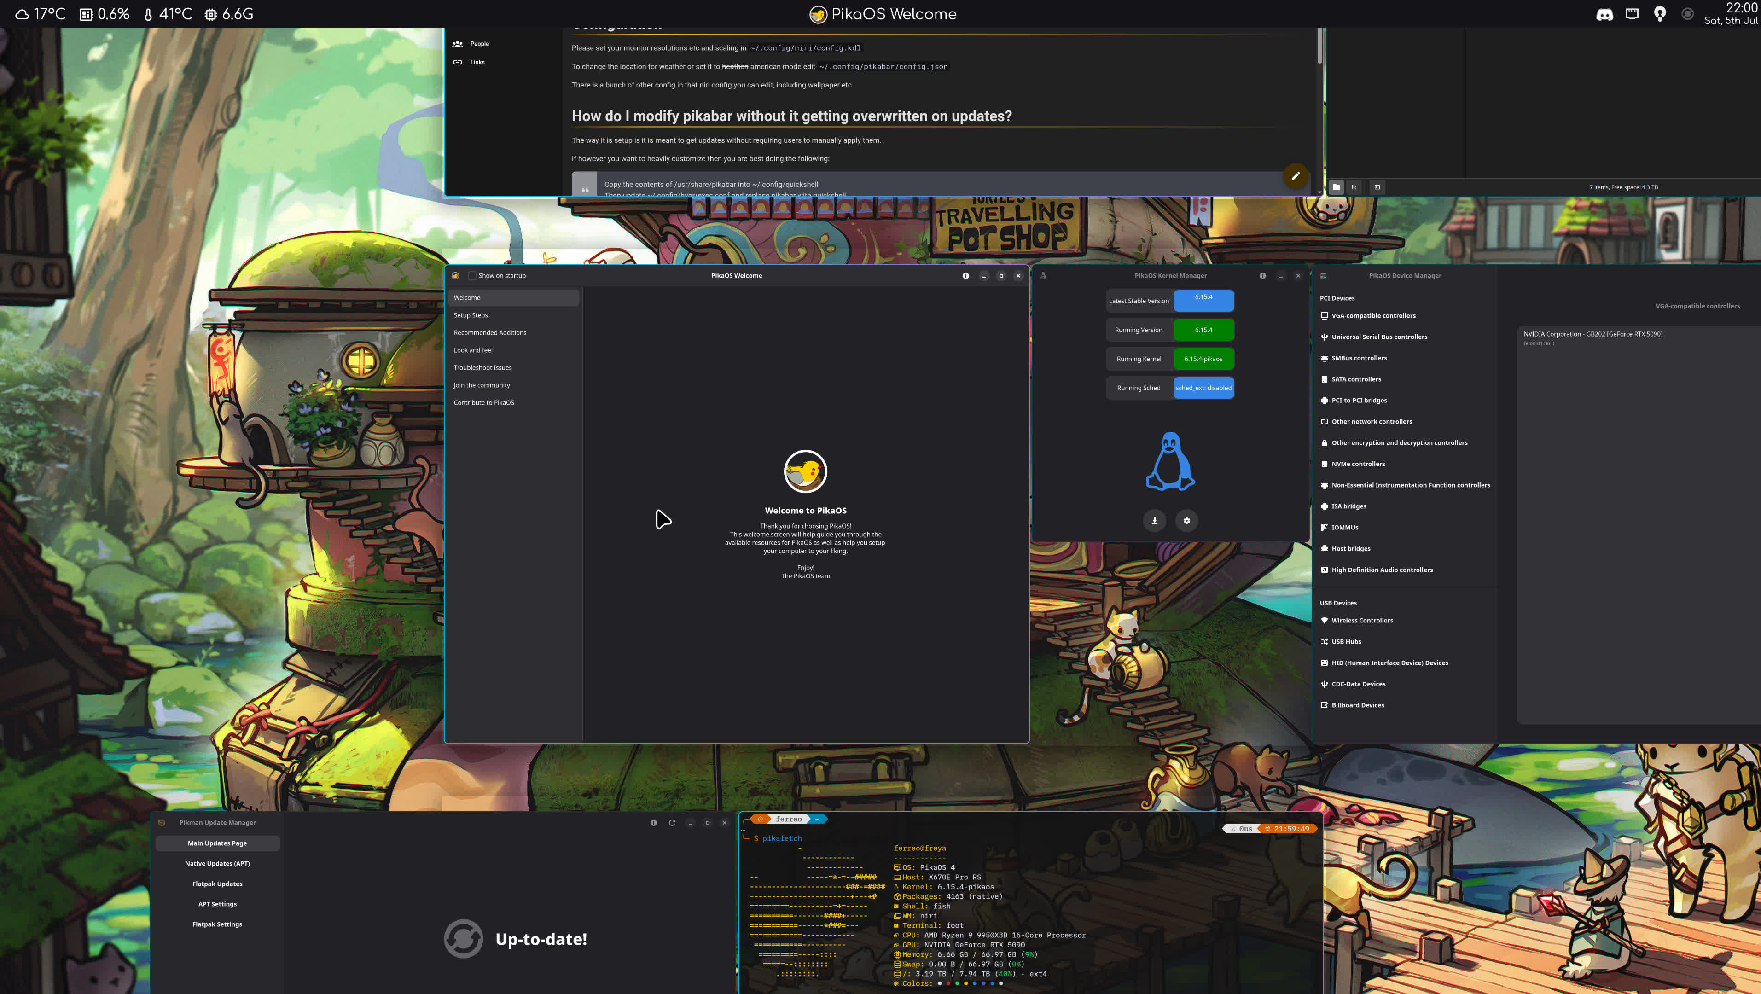
Task: Click the edit pencil icon in Welcome FAQ window
Action: [x=1296, y=176]
